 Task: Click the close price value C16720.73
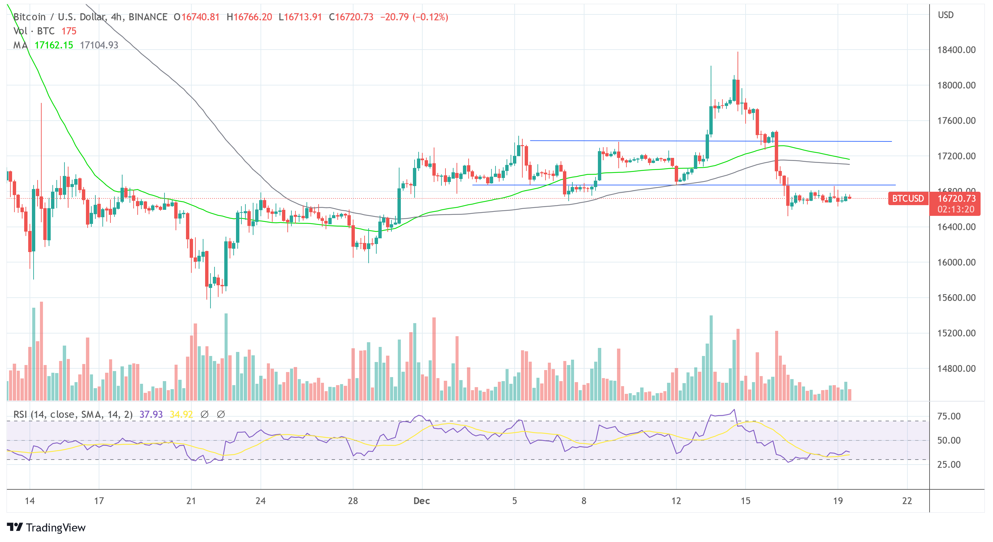[x=351, y=17]
